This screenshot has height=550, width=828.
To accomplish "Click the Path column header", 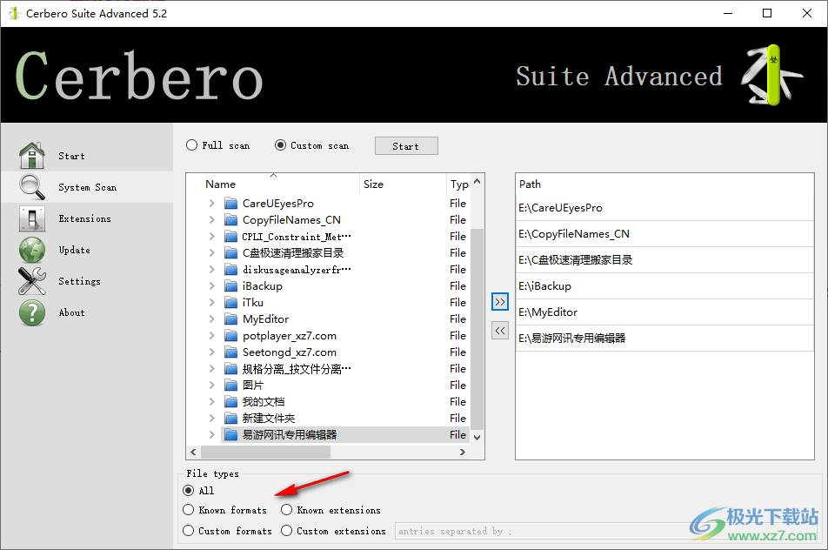I will (x=664, y=184).
